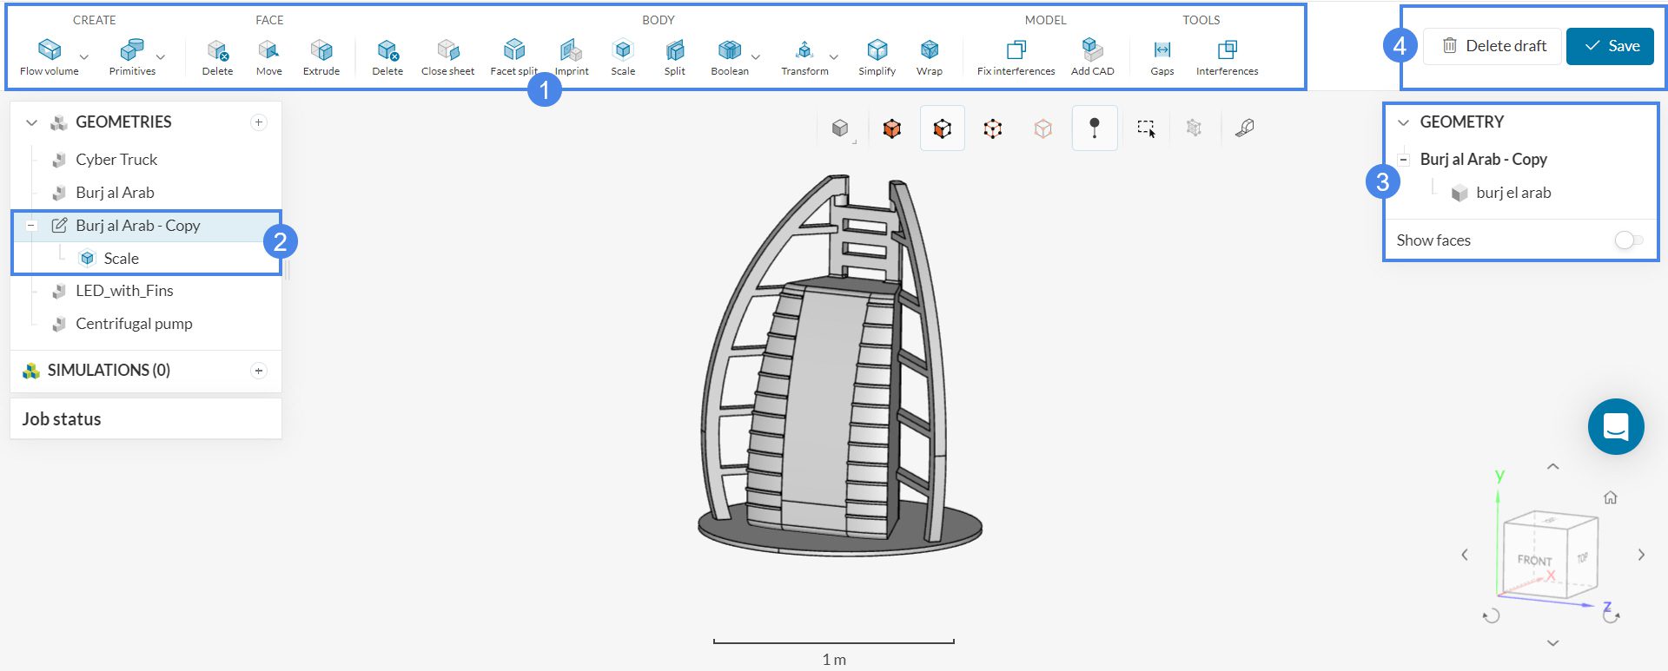1668x671 pixels.
Task: Click the Wrap tool icon
Action: pyautogui.click(x=929, y=49)
